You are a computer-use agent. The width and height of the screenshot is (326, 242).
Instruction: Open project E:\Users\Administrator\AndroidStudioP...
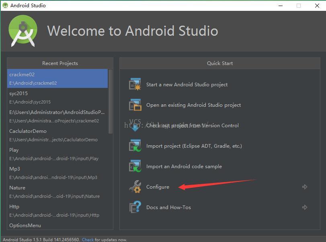pos(57,116)
